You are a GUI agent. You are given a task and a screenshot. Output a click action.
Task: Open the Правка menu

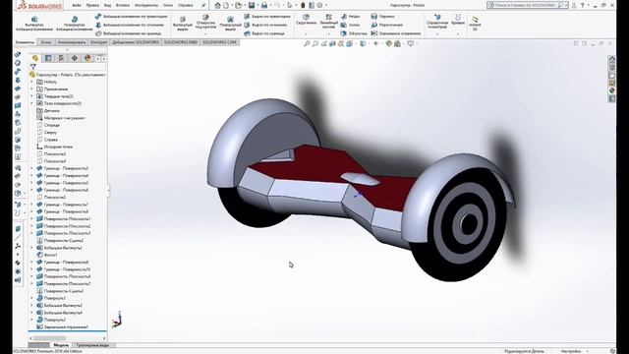pyautogui.click(x=92, y=6)
